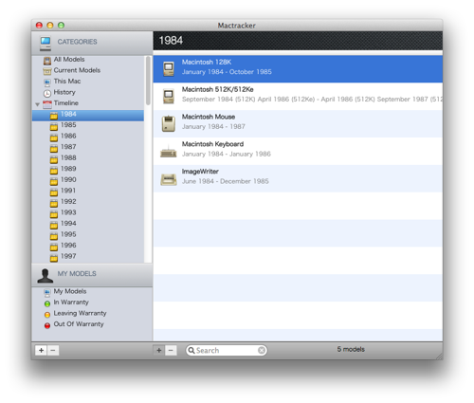474x403 pixels.
Task: Select the ImageWriter model name
Action: 200,172
